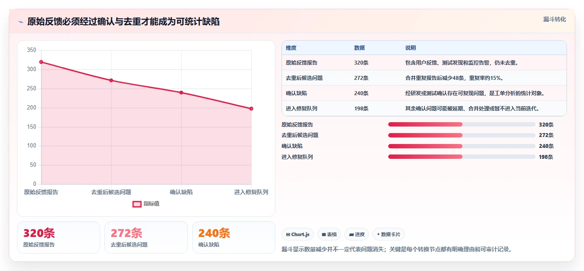The image size is (584, 271).
Task: Click the description mentioning 监控告警
Action: tap(462, 63)
